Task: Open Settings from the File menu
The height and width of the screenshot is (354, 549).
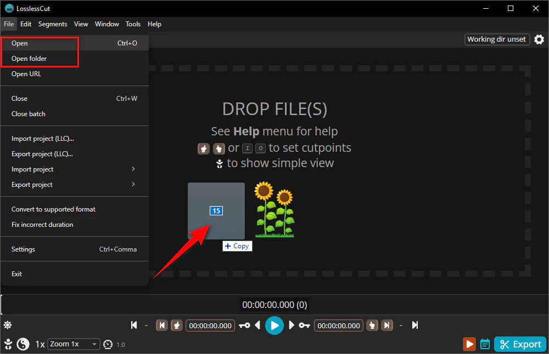Action: tap(75, 249)
